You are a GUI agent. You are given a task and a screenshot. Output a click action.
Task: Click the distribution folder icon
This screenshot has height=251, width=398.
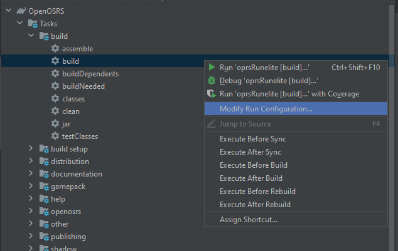(44, 161)
